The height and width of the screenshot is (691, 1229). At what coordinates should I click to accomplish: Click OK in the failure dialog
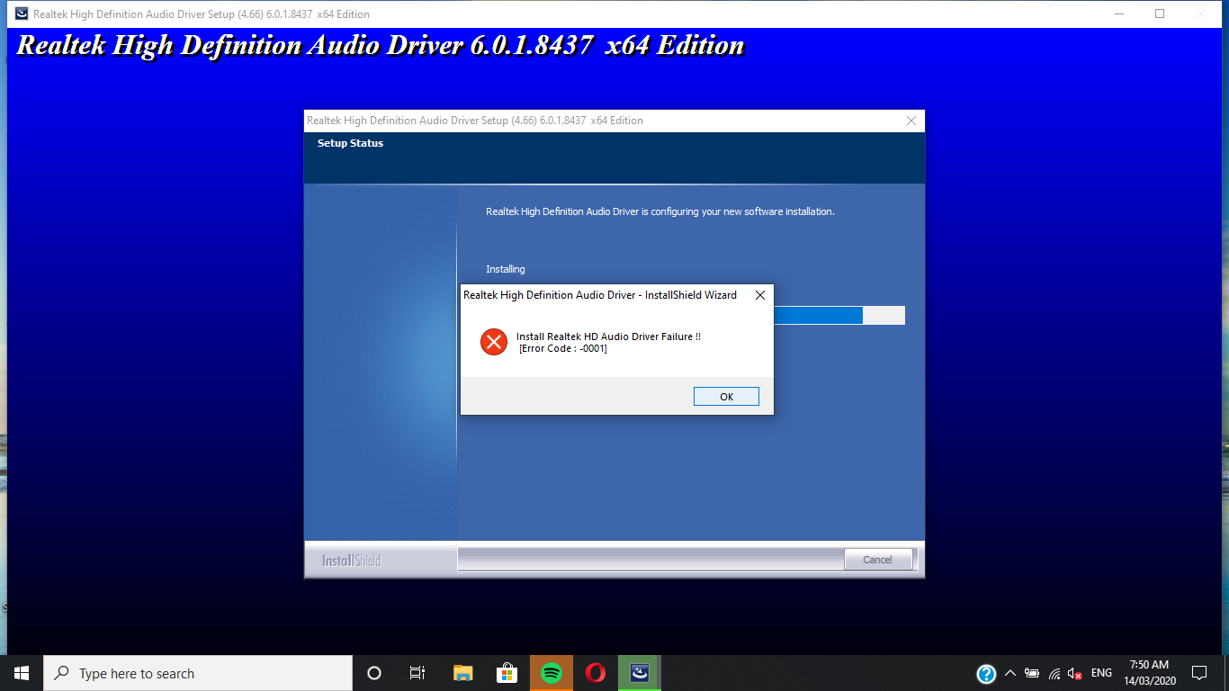[x=726, y=397]
